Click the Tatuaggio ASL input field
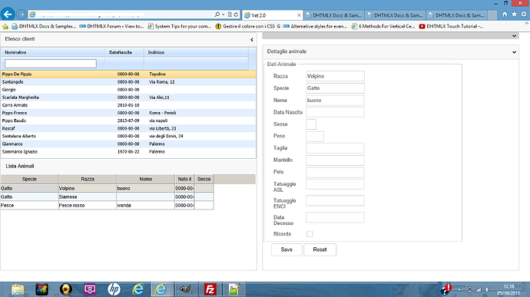The image size is (530, 297). click(335, 184)
